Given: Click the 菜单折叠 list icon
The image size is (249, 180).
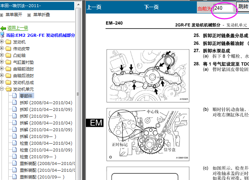Looking at the screenshot, I should (x=29, y=15).
